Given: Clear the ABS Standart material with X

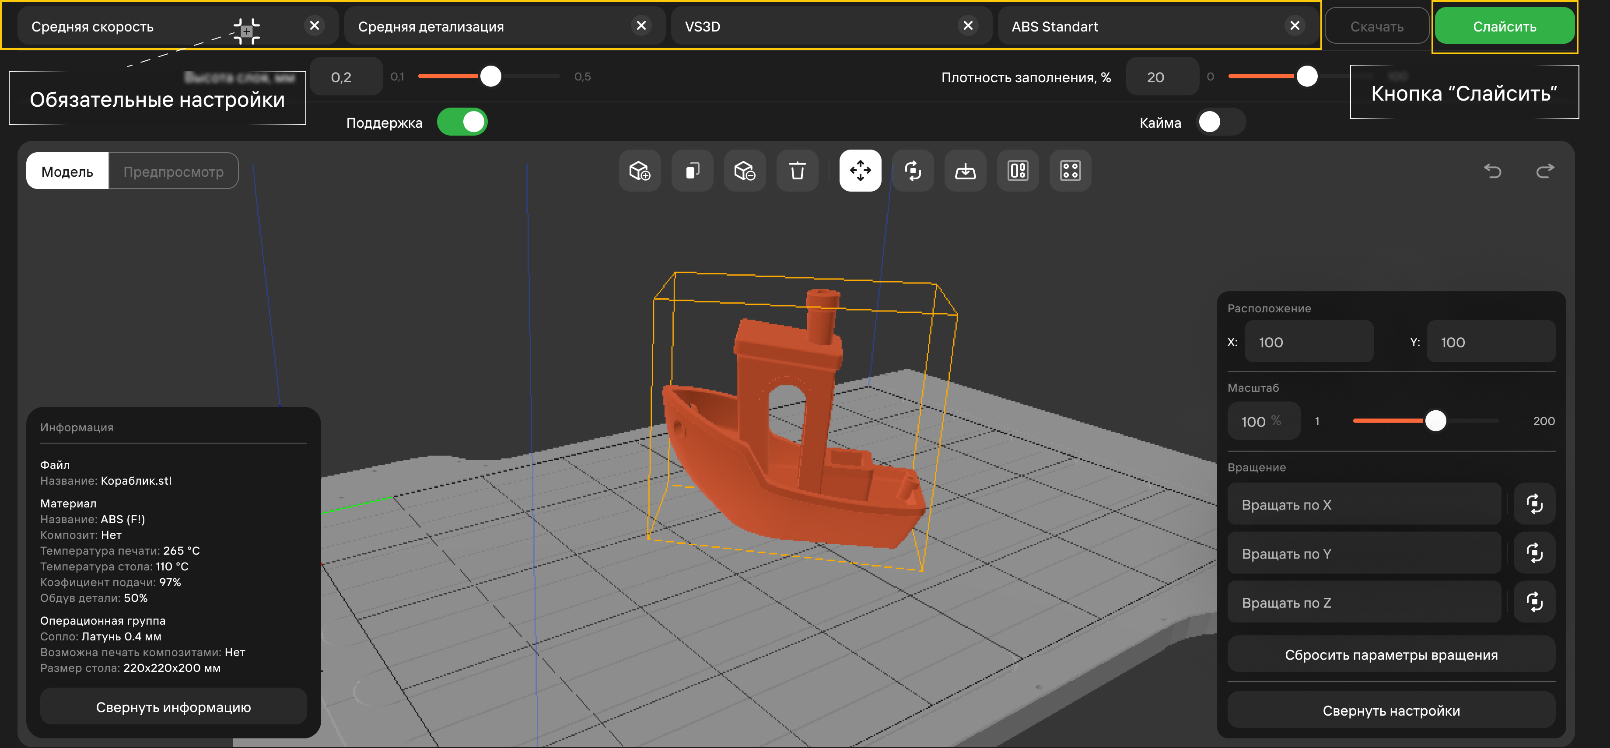Looking at the screenshot, I should pyautogui.click(x=1295, y=26).
